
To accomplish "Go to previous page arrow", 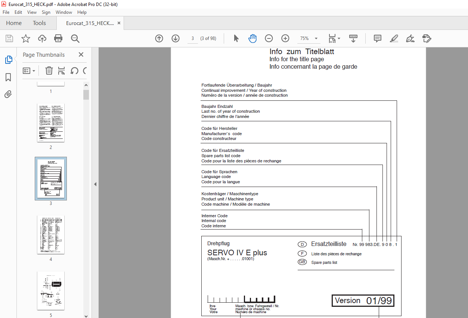I will (x=159, y=38).
